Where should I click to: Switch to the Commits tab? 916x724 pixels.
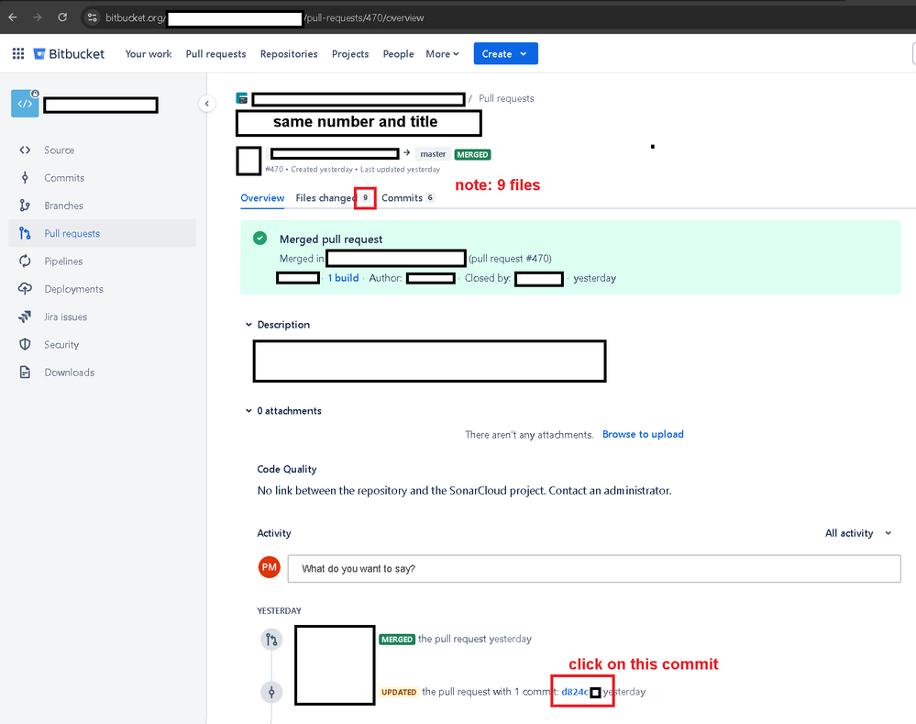point(408,197)
